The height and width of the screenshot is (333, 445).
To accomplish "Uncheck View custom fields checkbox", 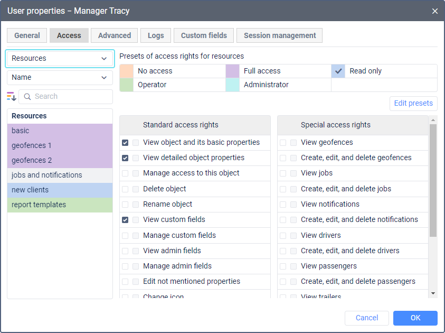I will point(125,220).
